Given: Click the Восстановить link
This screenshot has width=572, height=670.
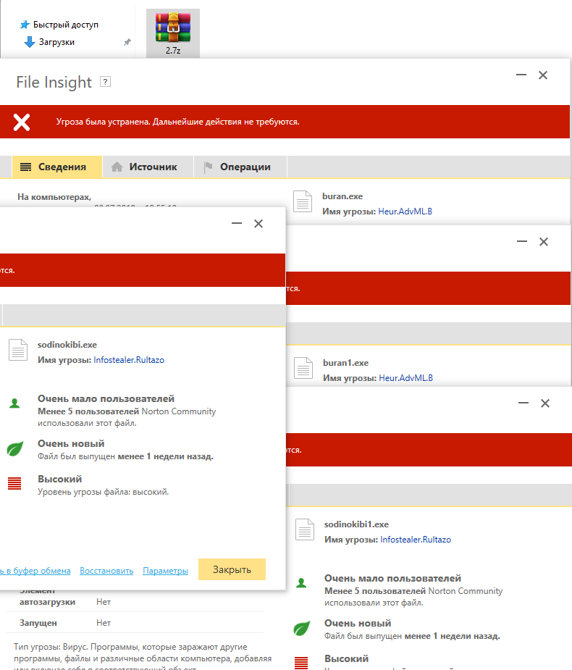Looking at the screenshot, I should 106,571.
